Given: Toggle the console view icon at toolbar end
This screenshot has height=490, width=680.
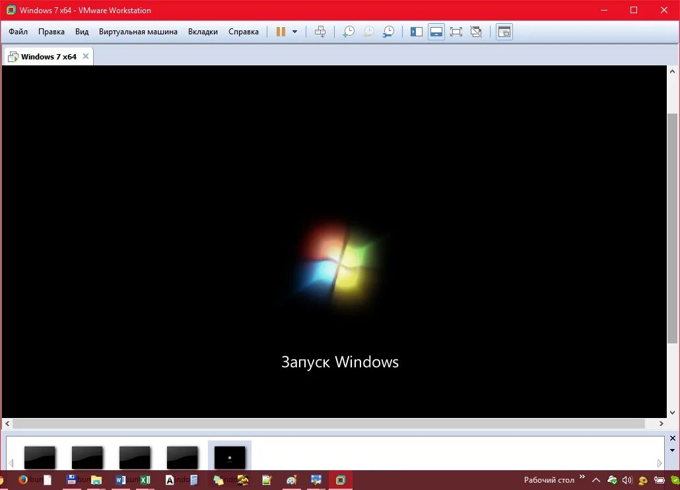Looking at the screenshot, I should pos(504,32).
